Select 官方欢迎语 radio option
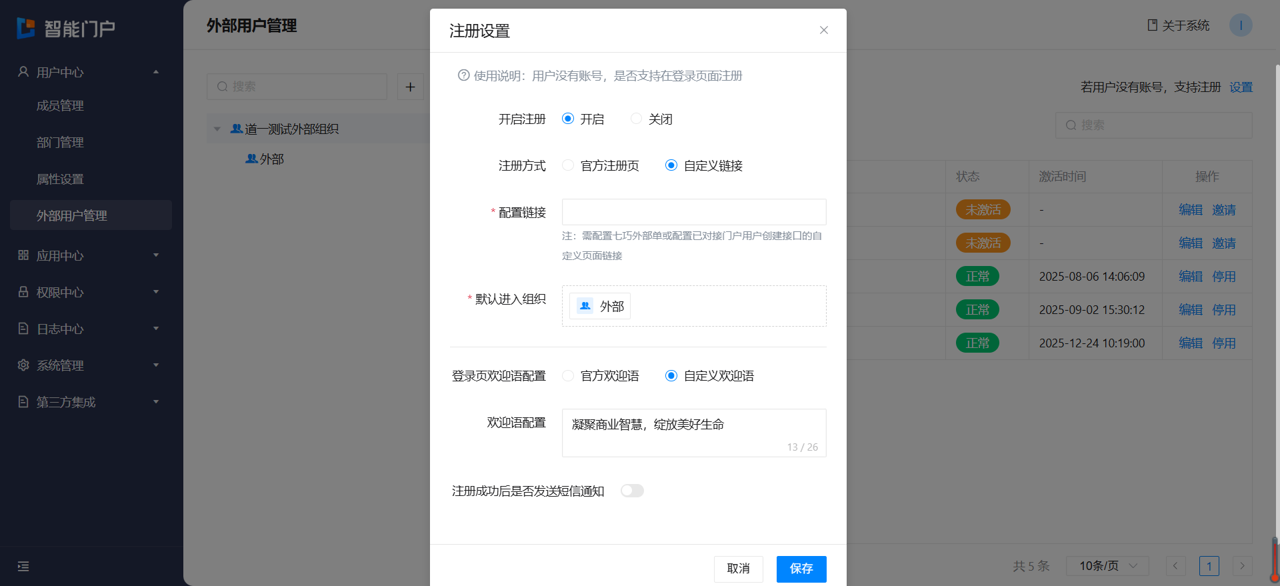 pos(568,376)
